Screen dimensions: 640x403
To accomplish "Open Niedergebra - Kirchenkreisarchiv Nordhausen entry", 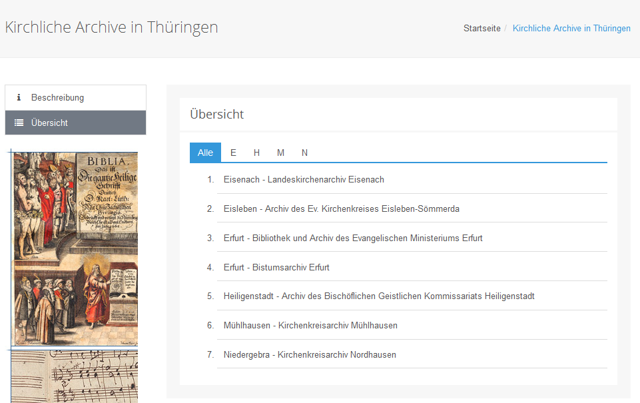I will pos(310,355).
